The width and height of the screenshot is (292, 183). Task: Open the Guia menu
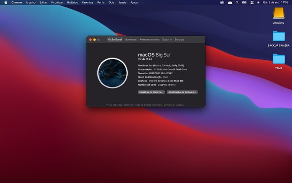coord(111,2)
